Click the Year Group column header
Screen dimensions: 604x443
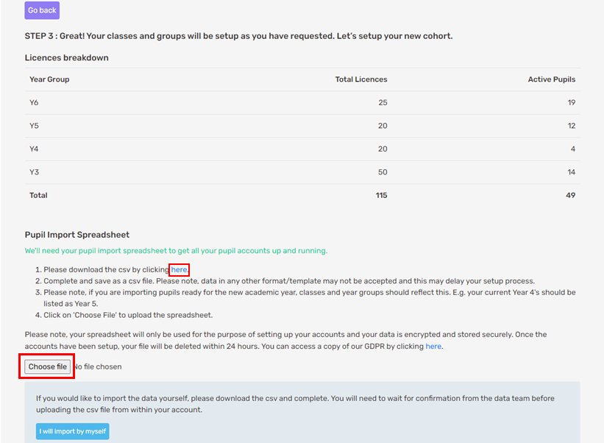[x=49, y=79]
